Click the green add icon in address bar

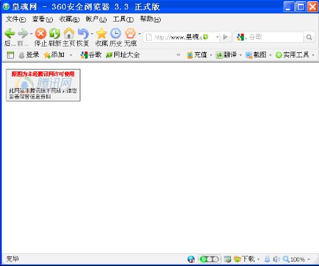click(205, 37)
